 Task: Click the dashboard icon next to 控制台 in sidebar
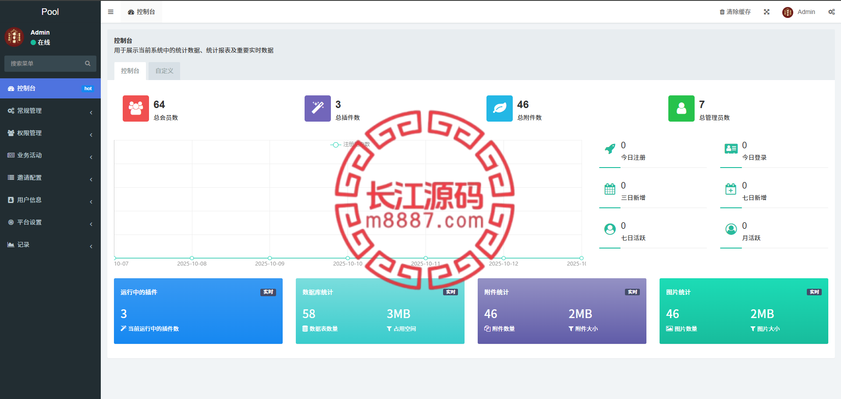click(11, 88)
